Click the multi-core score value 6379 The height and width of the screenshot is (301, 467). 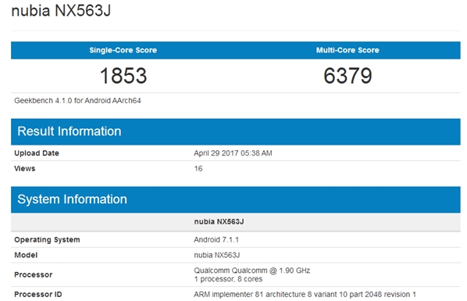point(348,76)
